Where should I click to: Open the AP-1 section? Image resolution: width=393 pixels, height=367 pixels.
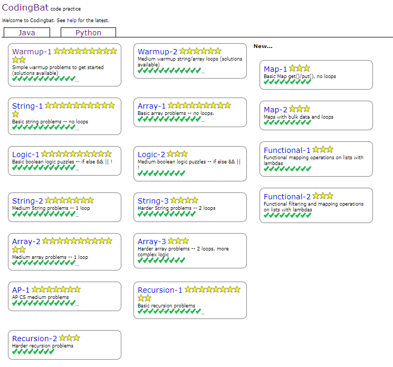[21, 290]
